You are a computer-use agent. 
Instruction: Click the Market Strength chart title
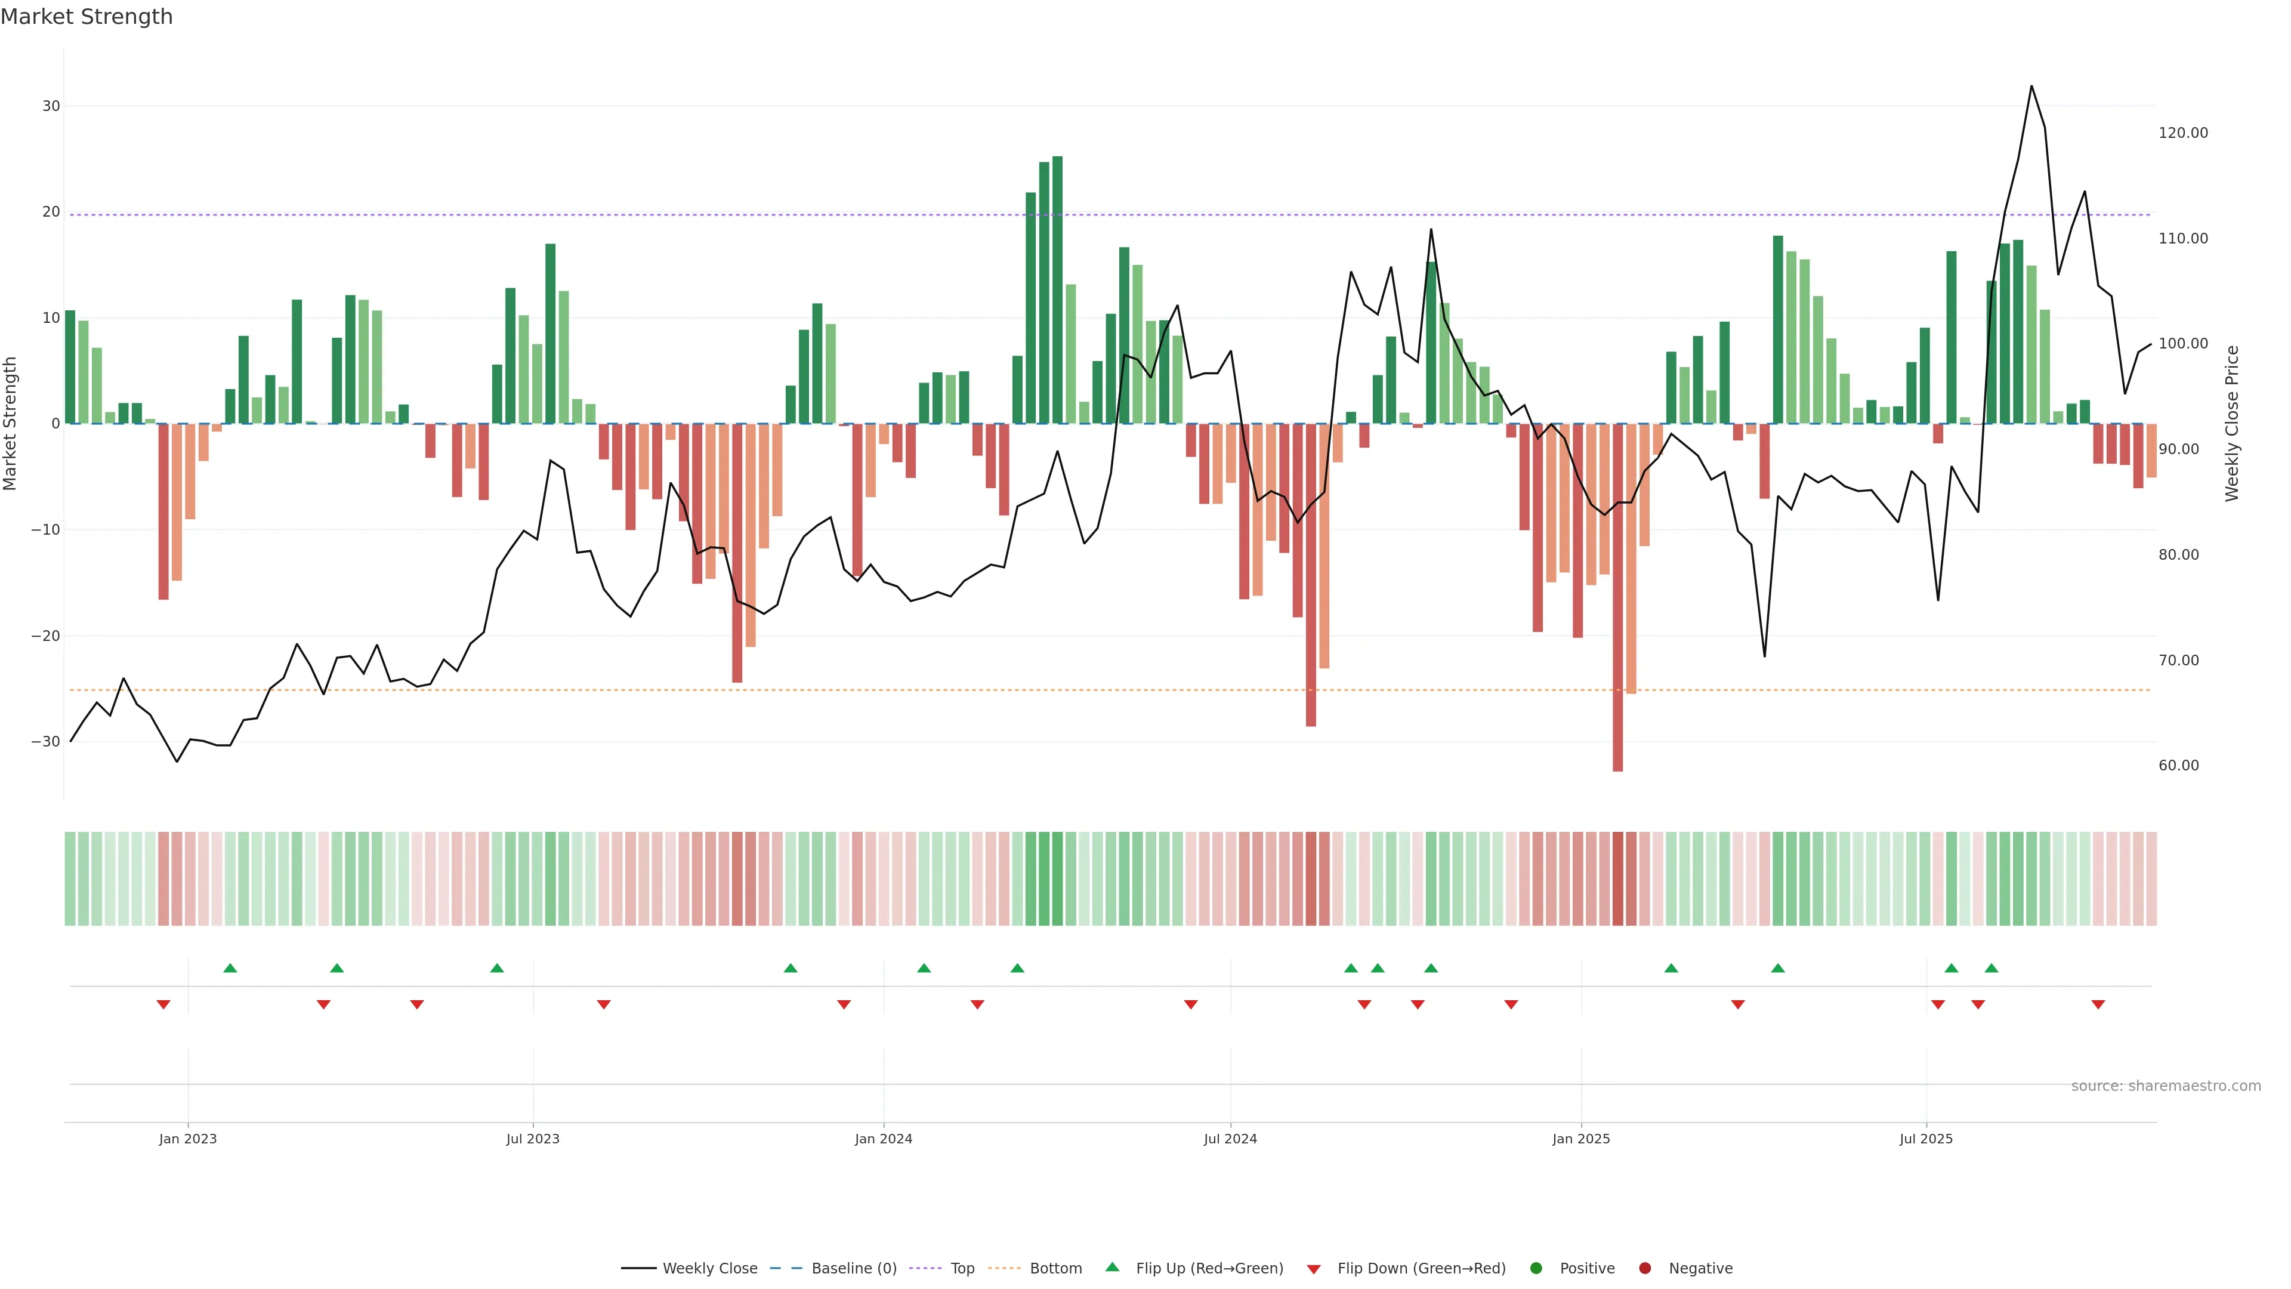click(87, 17)
